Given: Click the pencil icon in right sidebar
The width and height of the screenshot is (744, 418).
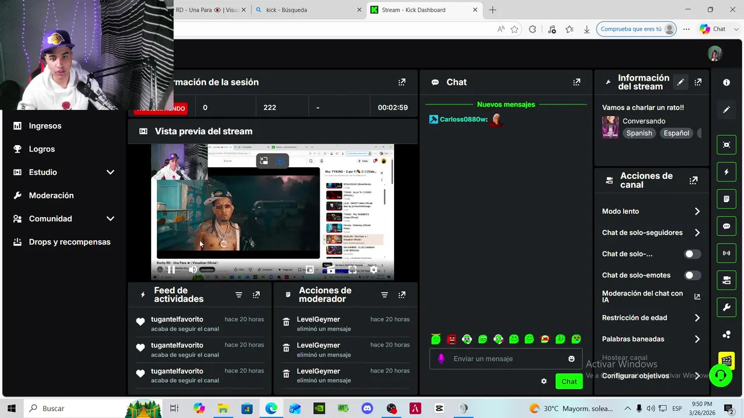Looking at the screenshot, I should [x=727, y=109].
